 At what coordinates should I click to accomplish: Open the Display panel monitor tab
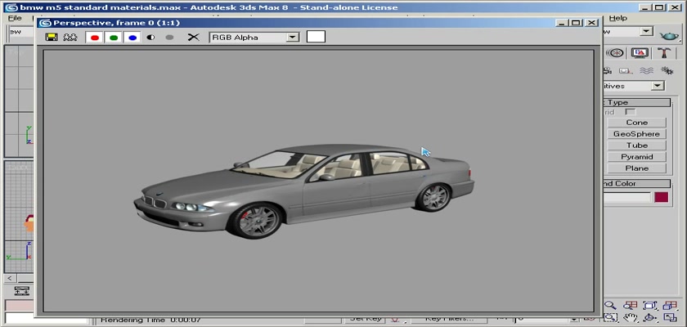click(640, 53)
